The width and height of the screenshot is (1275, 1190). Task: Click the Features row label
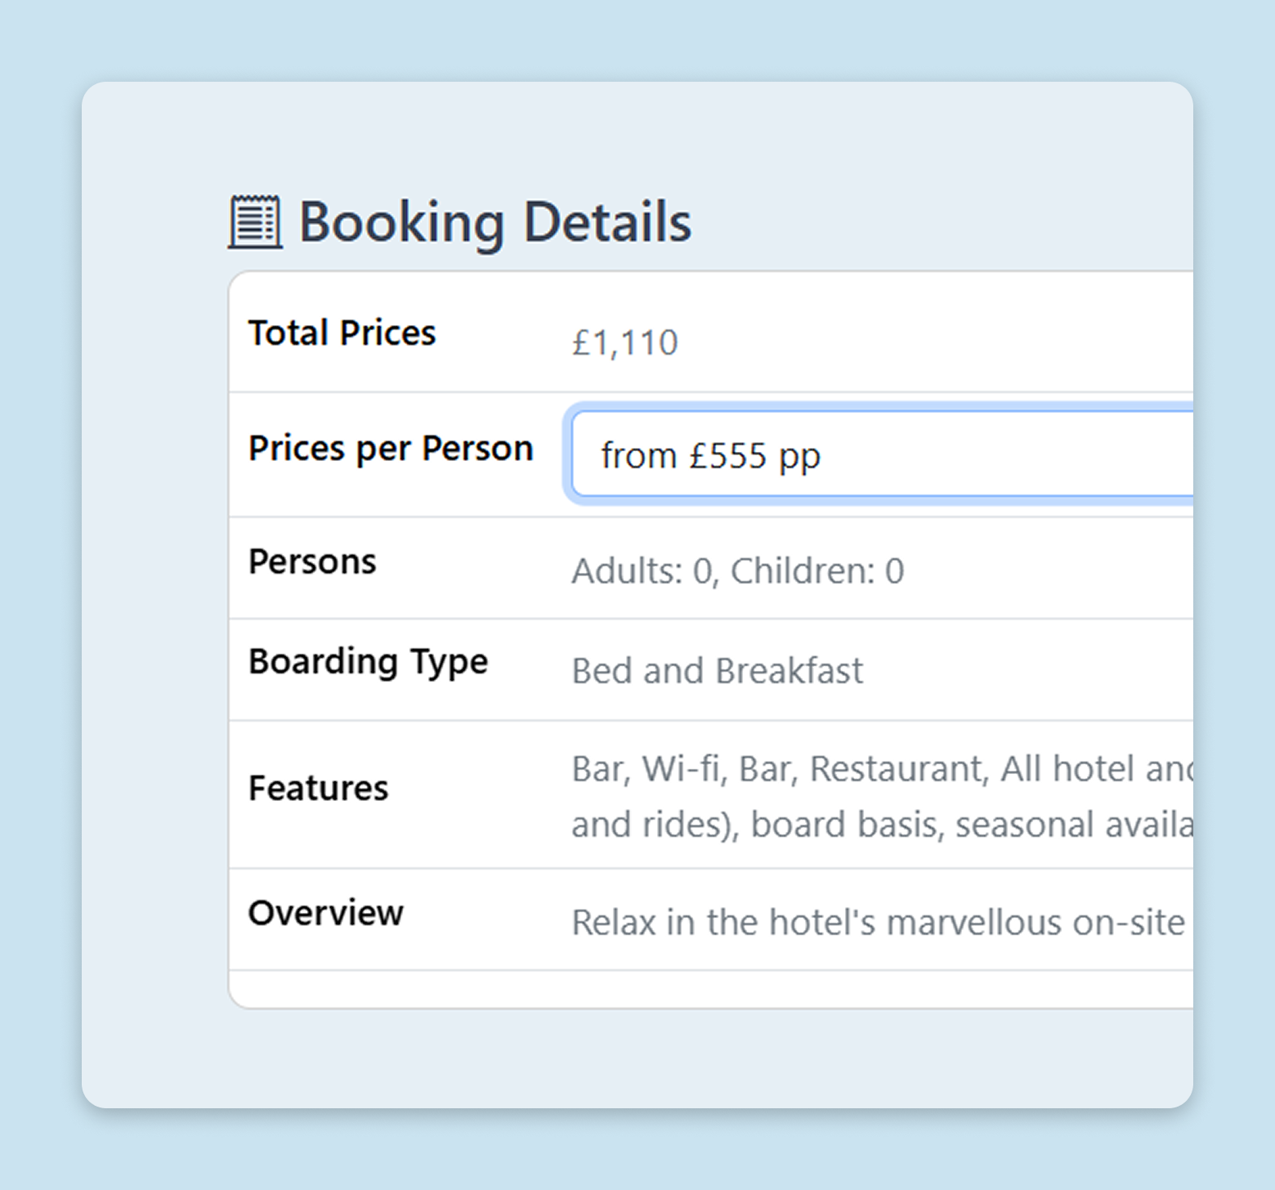point(318,788)
